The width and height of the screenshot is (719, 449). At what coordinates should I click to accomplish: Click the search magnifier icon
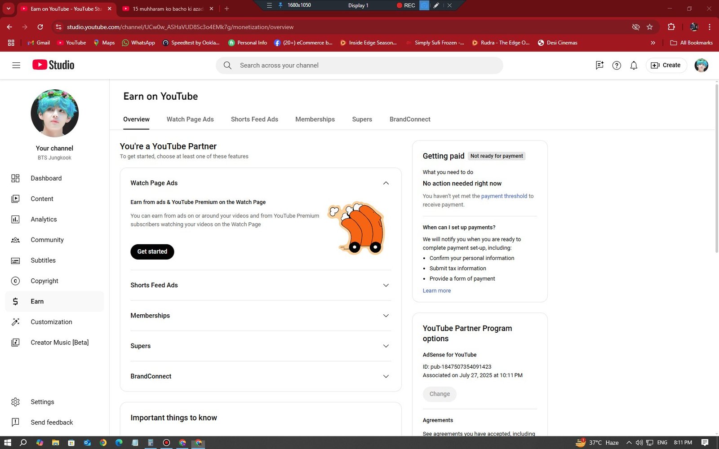[227, 66]
